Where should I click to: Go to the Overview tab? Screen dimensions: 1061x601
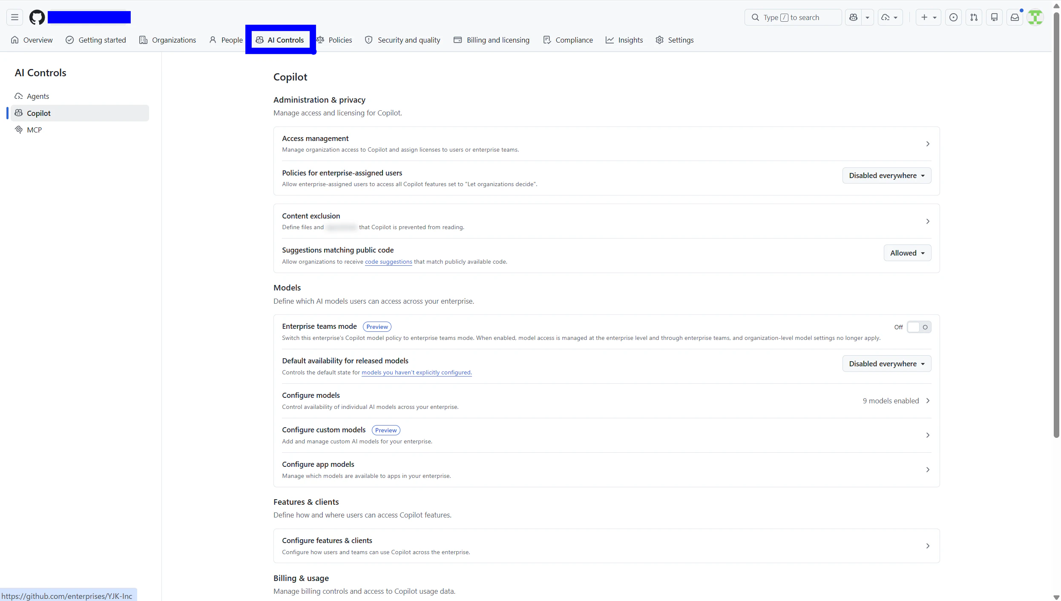coord(32,40)
